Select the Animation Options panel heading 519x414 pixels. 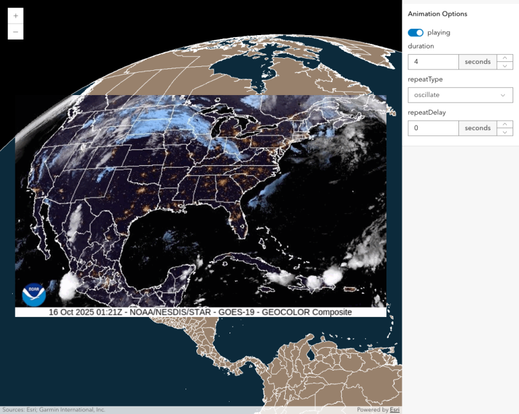pos(437,14)
